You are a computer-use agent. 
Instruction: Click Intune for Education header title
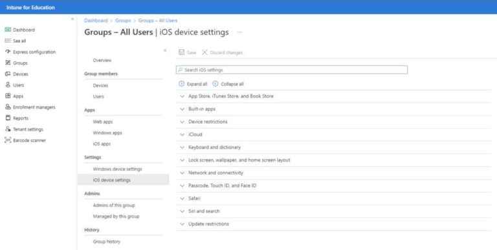tap(30, 7)
